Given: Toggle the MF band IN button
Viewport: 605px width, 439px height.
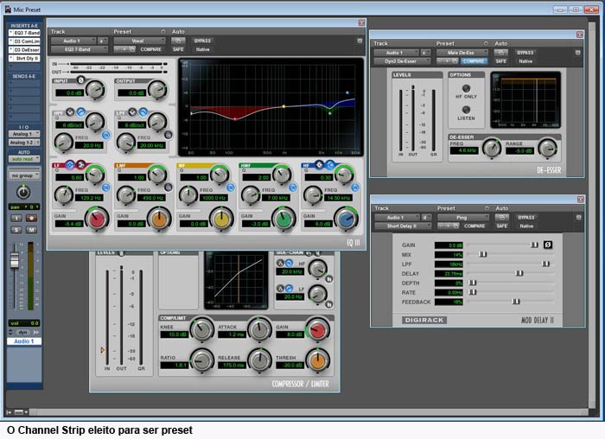Looking at the screenshot, I should pos(231,188).
